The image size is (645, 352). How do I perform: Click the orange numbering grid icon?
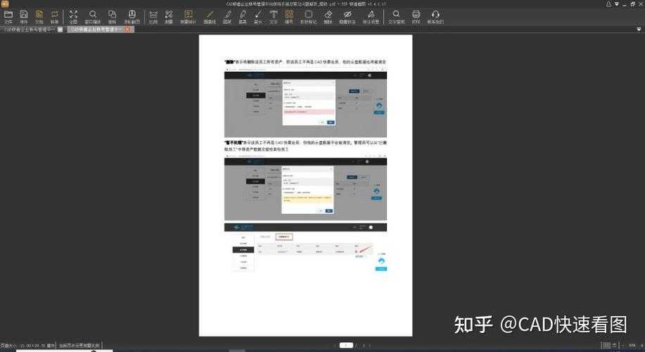[x=289, y=16]
